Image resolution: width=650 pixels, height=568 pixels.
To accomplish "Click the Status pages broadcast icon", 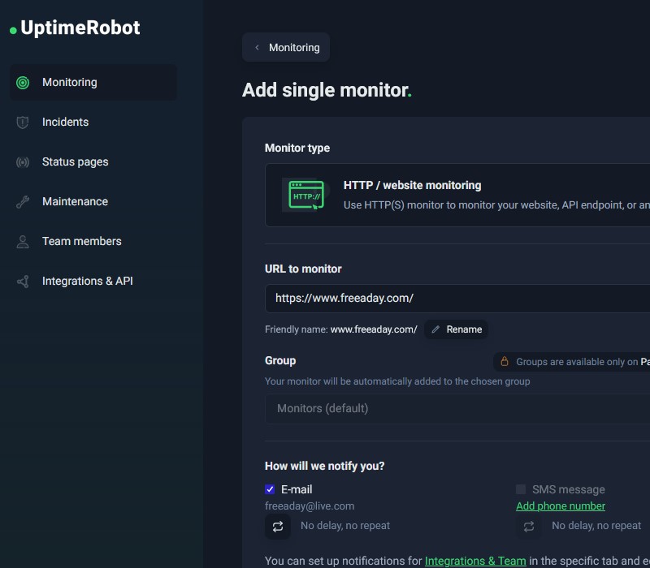I will coord(23,161).
